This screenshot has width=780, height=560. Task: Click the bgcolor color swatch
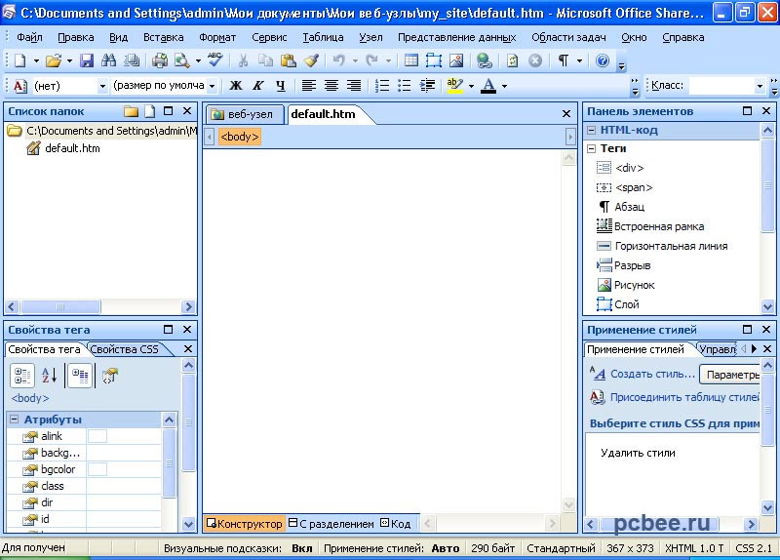(x=97, y=469)
